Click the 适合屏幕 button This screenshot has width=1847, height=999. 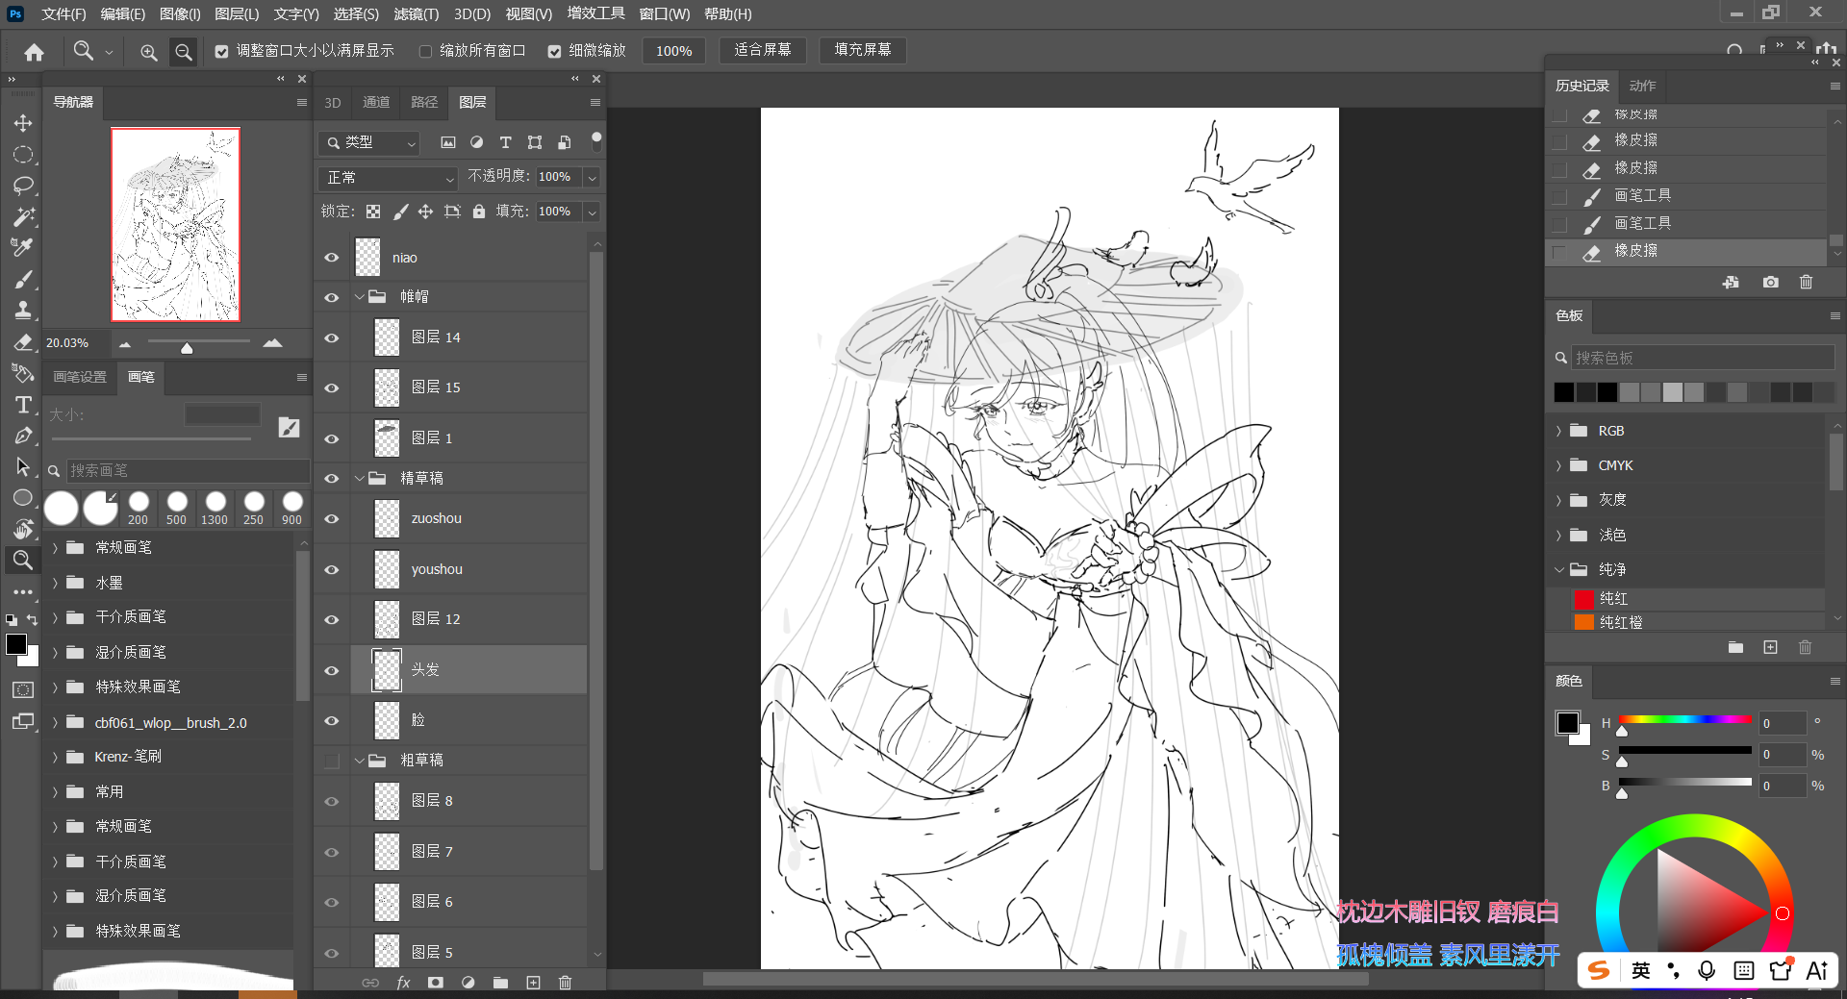[x=763, y=50]
